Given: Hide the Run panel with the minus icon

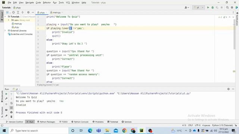Looking at the screenshot, I should (x=233, y=89).
